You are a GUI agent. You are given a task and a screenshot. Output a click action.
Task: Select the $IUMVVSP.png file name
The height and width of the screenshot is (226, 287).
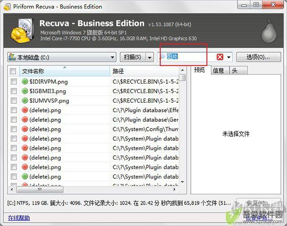(49, 100)
